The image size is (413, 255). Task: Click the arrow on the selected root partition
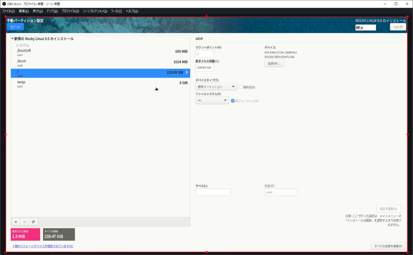pos(186,73)
